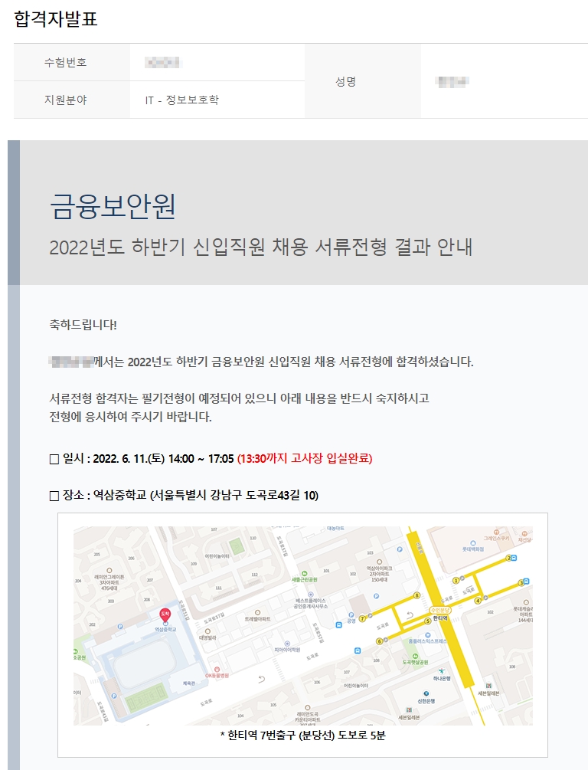
Task: Click the 그레인스쿠키 restaurant icon
Action: click(496, 532)
